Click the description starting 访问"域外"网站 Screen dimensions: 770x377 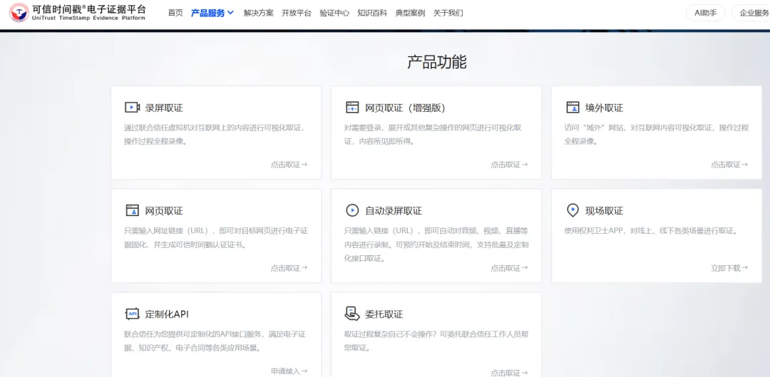(x=657, y=135)
